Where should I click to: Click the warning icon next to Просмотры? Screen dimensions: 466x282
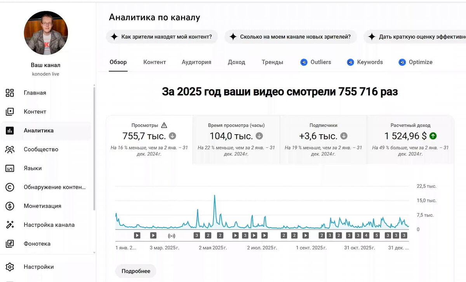(164, 125)
